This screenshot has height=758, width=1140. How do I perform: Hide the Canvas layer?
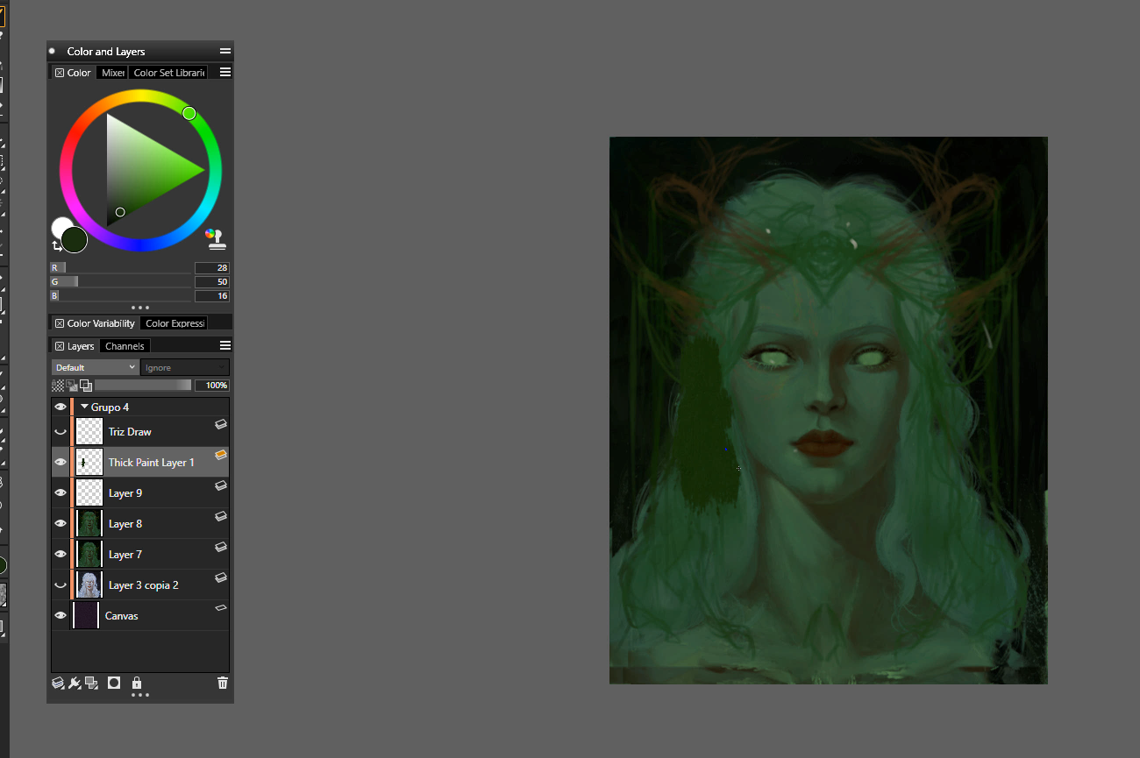61,616
